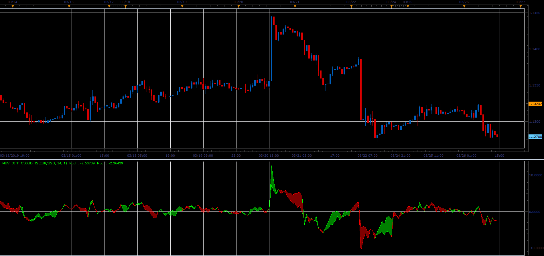Select the MUV_DIFF_CLOUD_JS indicator label
The image size is (544, 256).
35,163
